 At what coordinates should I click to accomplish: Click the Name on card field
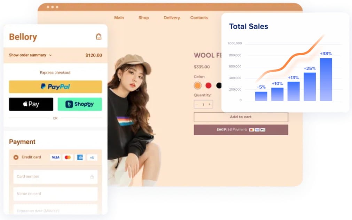click(x=55, y=194)
